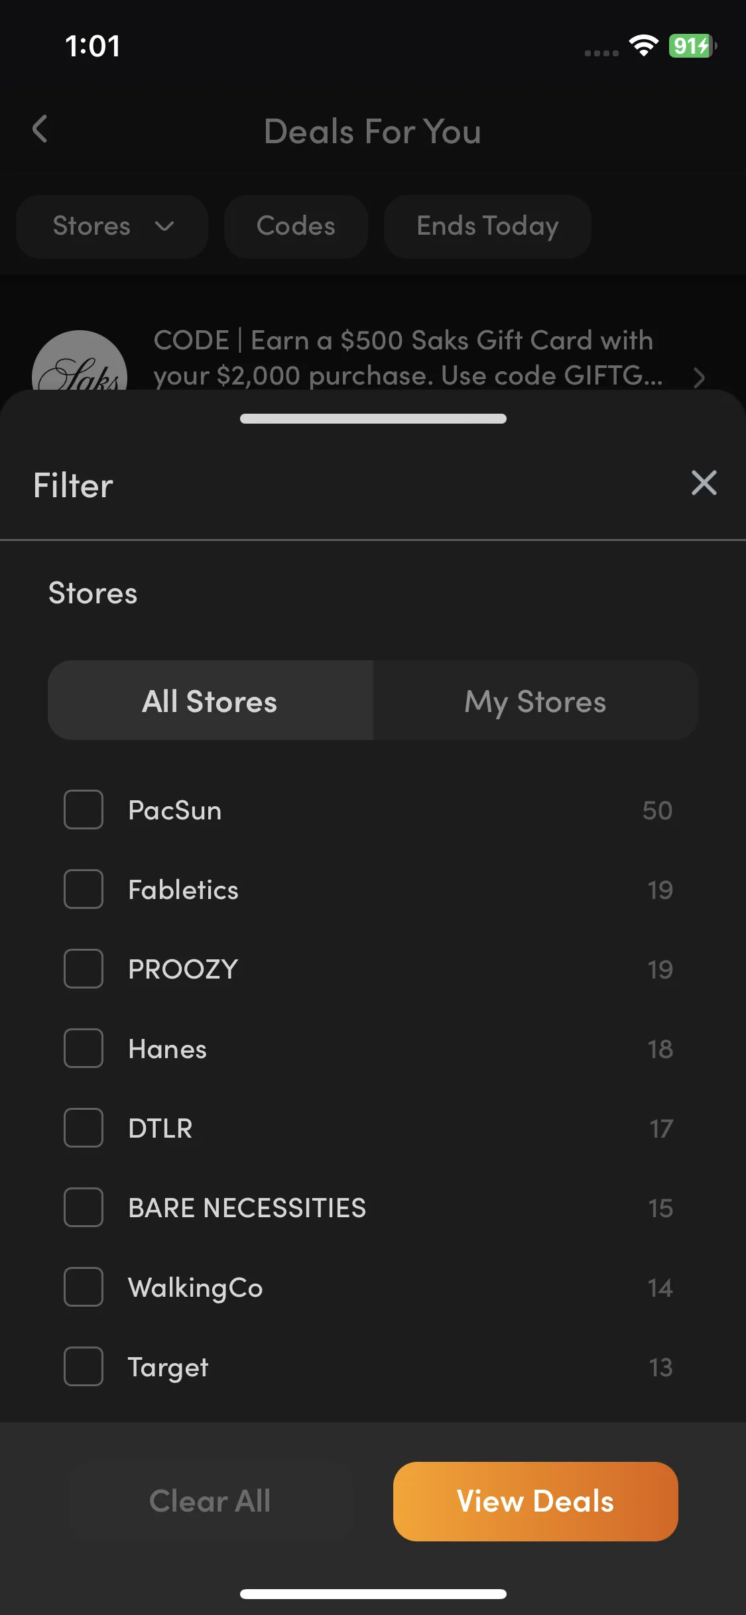Viewport: 746px width, 1615px height.
Task: Tap Clear All to reset filters
Action: pyautogui.click(x=210, y=1501)
